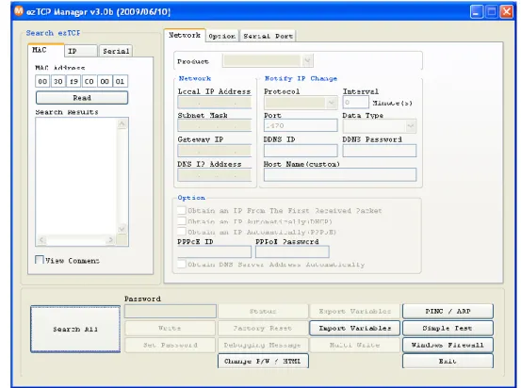The width and height of the screenshot is (521, 388).
Task: Click the Search Results scroll up arrow
Action: pos(122,123)
